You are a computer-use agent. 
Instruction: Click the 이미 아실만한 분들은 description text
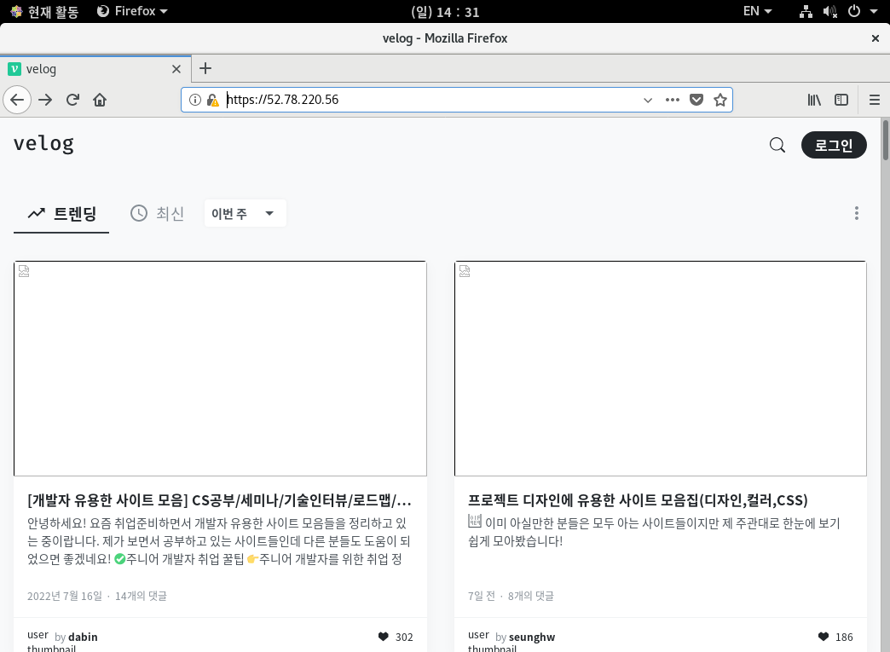[654, 532]
